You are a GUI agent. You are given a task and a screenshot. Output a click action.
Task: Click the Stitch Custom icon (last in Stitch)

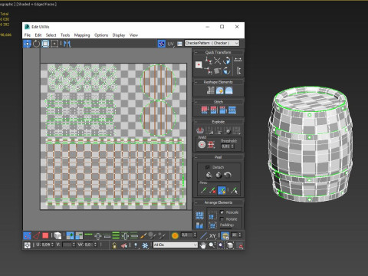pos(232,110)
